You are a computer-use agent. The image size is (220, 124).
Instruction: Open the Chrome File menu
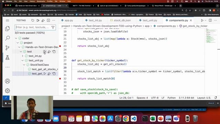click(15, 1)
